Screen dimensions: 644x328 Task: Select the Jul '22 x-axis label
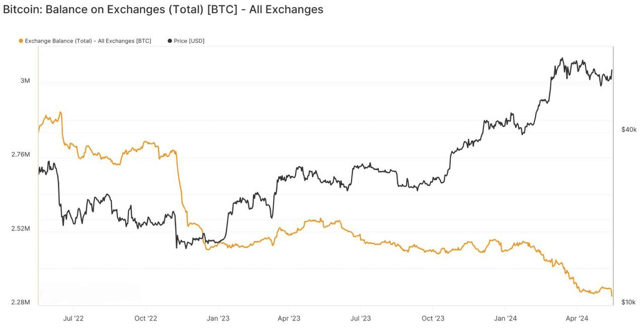coord(74,318)
